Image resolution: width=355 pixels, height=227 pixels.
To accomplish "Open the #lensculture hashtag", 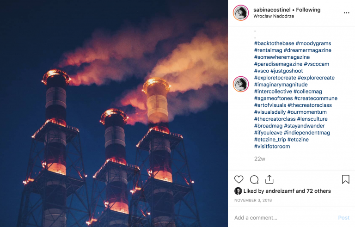I will point(312,119).
